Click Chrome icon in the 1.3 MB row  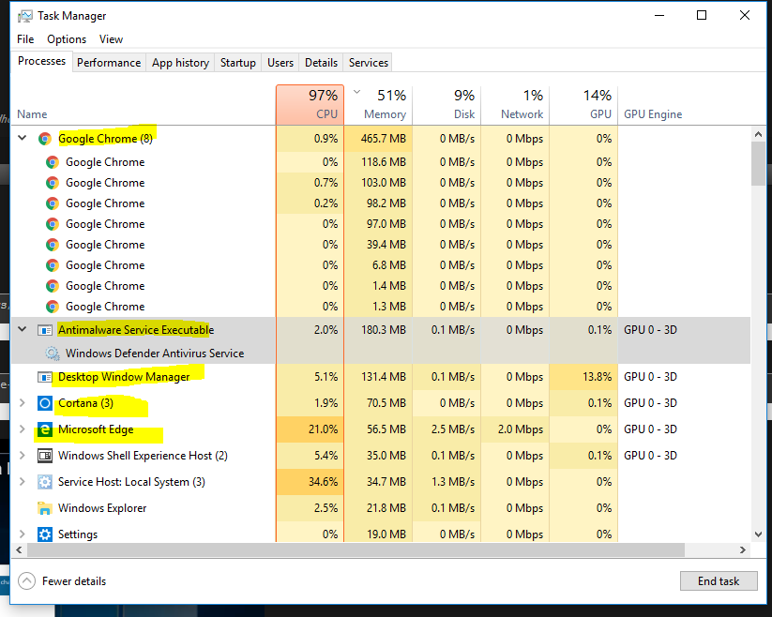(x=53, y=307)
